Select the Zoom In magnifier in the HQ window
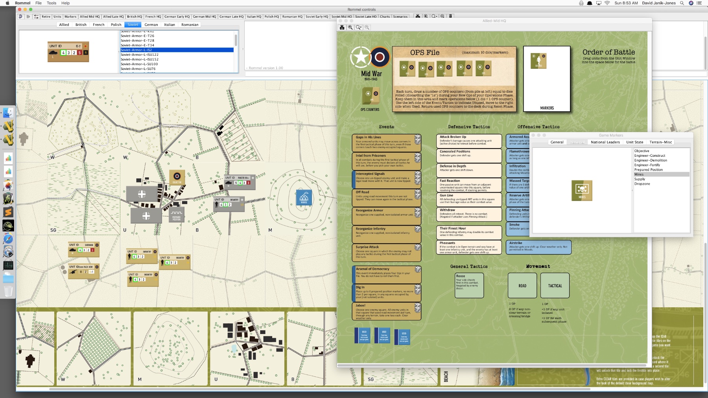The width and height of the screenshot is (708, 398). pyautogui.click(x=350, y=27)
